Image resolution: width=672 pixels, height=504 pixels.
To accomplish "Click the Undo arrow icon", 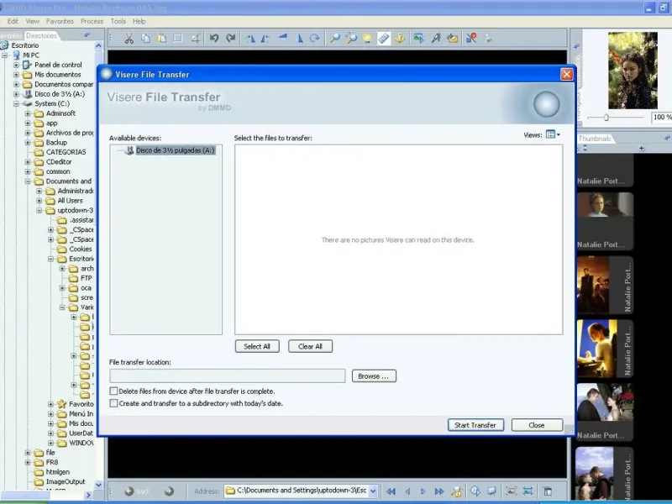I will tap(214, 38).
